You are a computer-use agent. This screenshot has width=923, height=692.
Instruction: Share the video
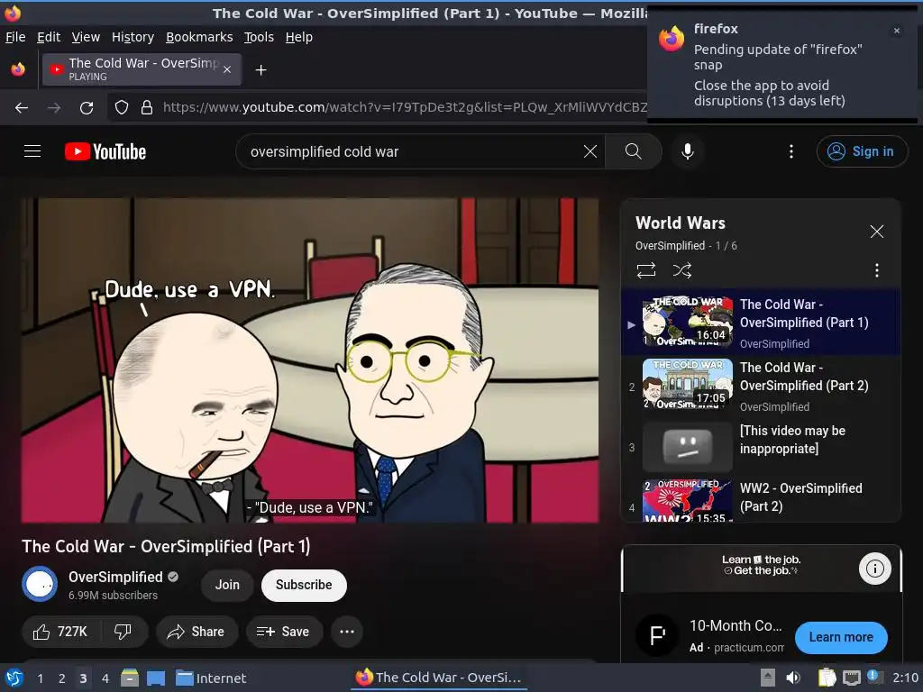[x=196, y=632]
